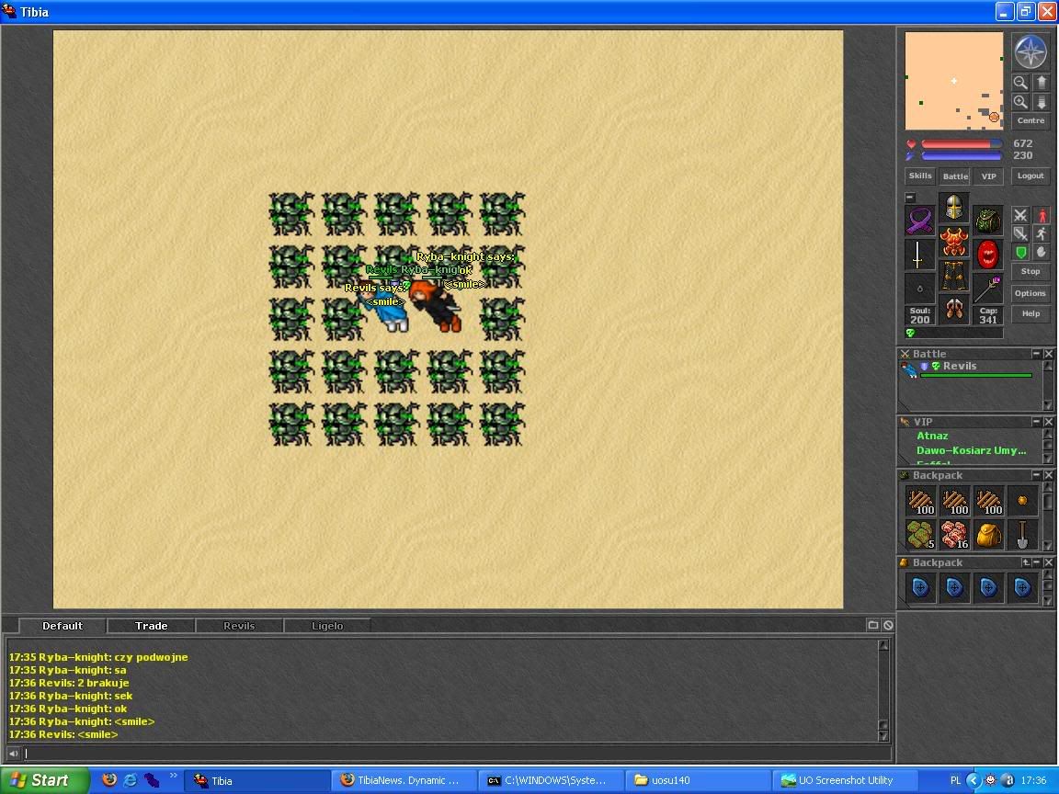
Task: Click the Stop button
Action: click(1031, 271)
